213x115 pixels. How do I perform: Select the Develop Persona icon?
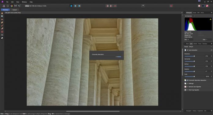tap(12, 6)
